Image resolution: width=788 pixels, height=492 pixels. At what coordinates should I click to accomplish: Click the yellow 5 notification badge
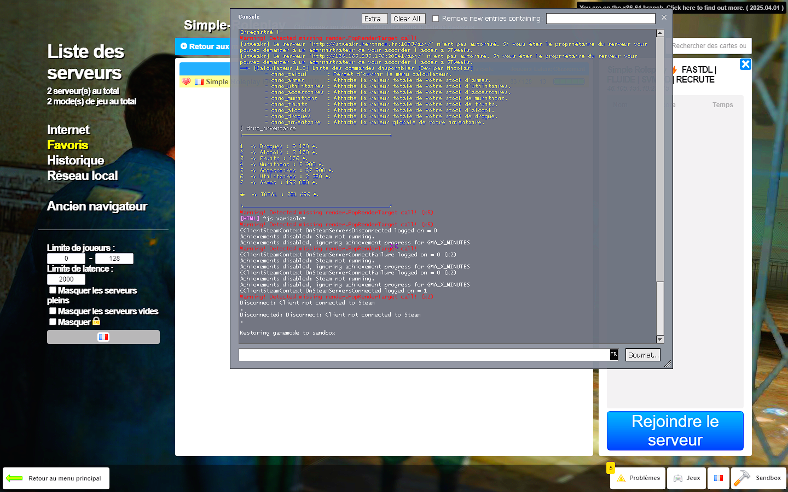(611, 468)
